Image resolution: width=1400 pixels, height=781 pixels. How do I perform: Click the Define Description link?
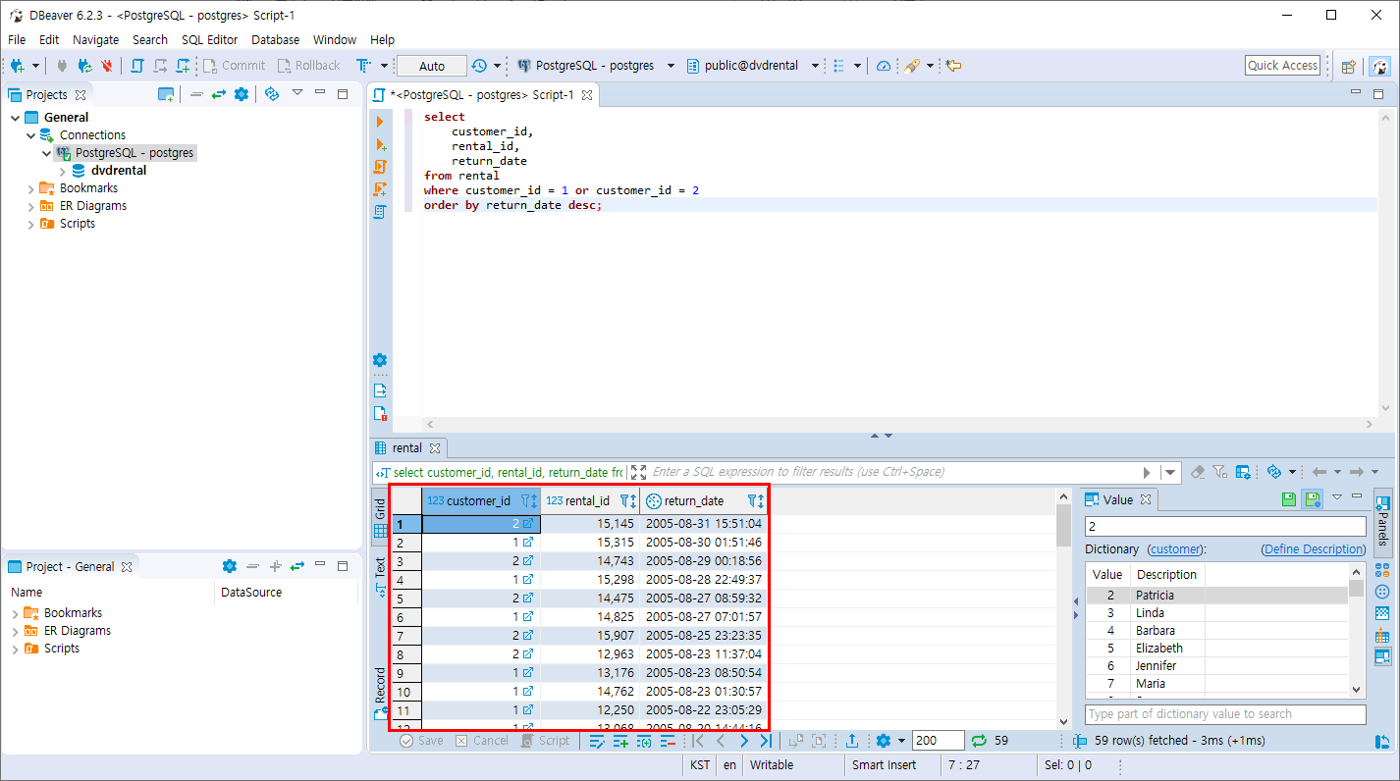(1314, 549)
